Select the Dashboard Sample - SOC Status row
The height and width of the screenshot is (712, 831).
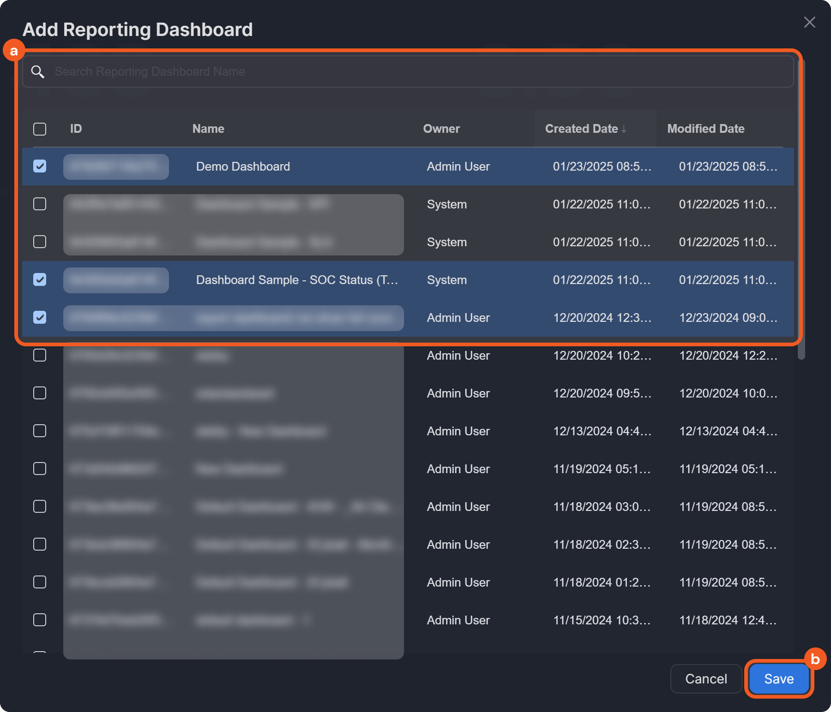tap(296, 280)
